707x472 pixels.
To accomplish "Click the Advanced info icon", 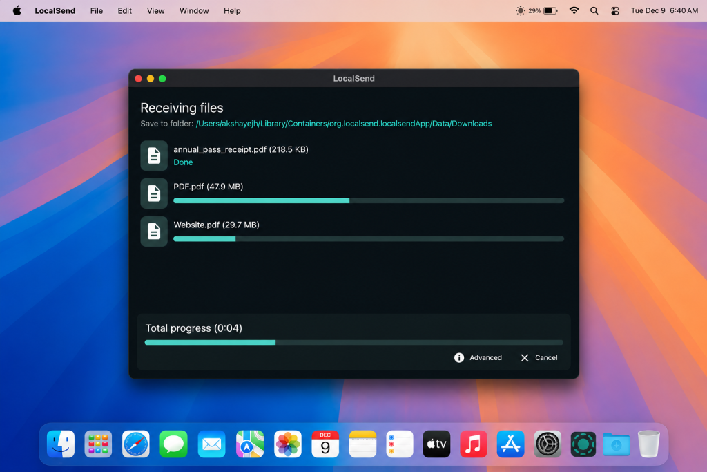I will point(459,357).
